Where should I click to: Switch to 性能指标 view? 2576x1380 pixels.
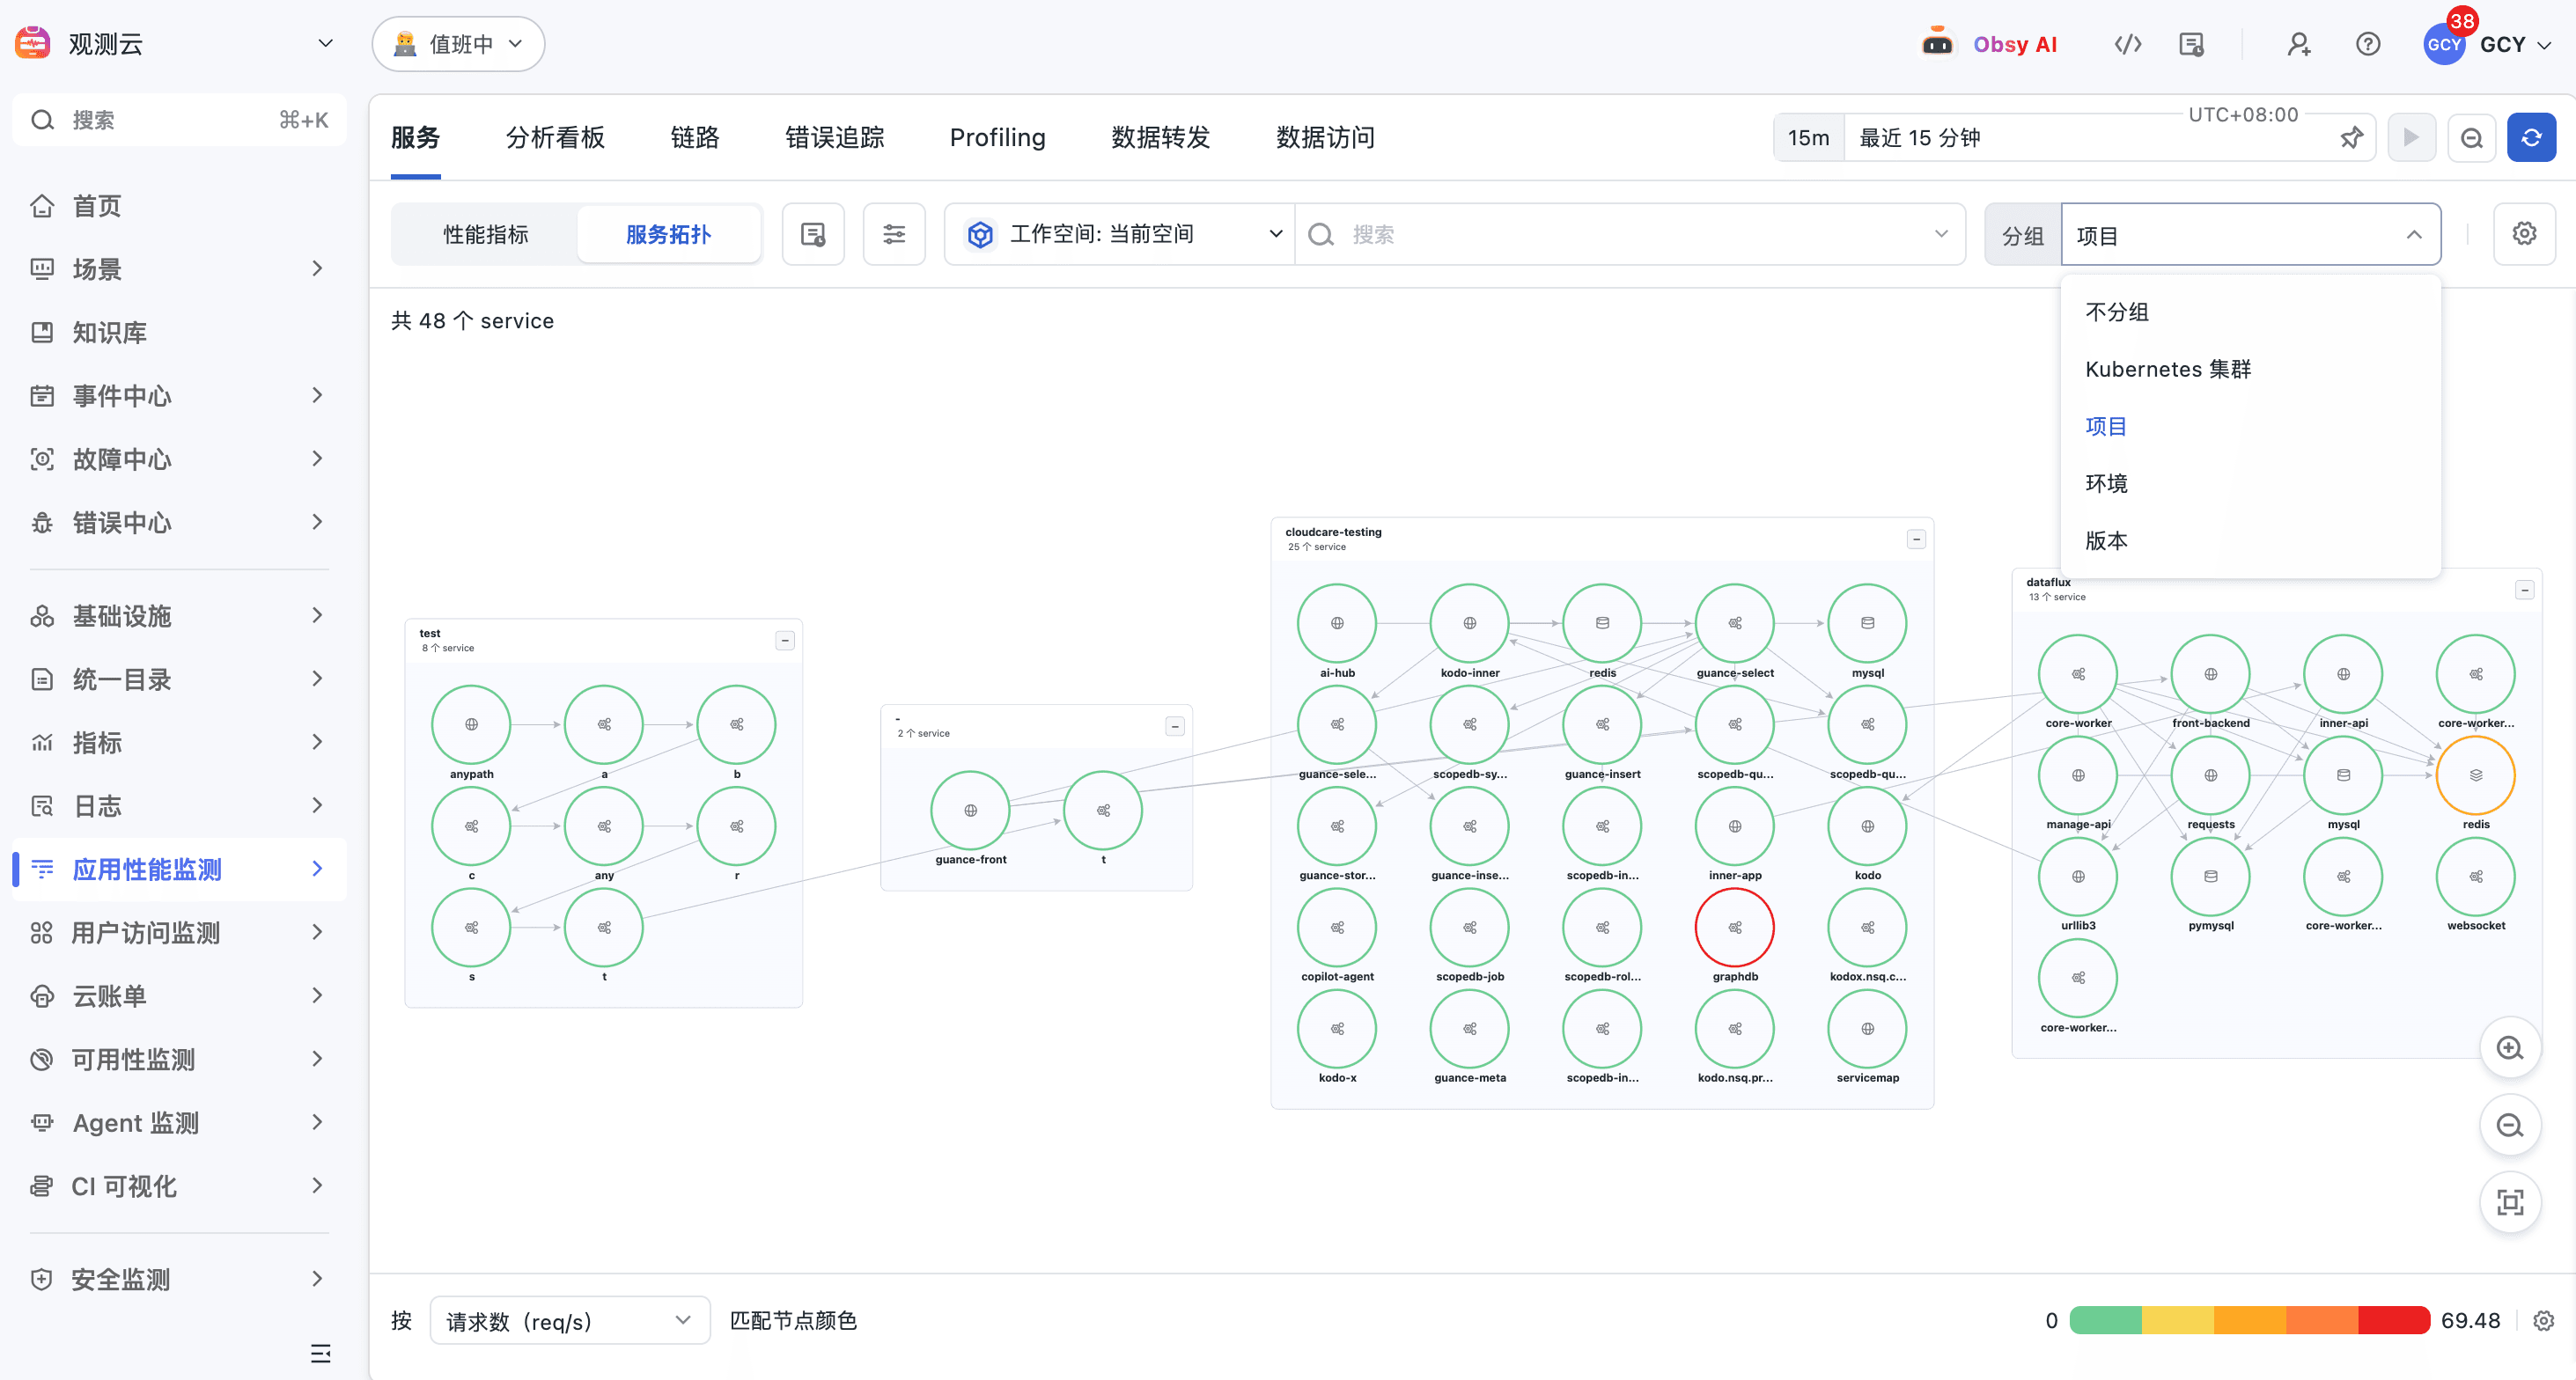click(486, 234)
